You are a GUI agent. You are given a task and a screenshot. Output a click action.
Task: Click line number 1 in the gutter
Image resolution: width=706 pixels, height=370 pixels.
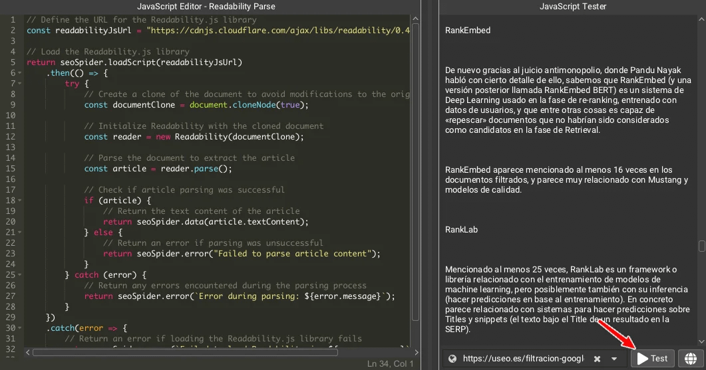(x=13, y=20)
